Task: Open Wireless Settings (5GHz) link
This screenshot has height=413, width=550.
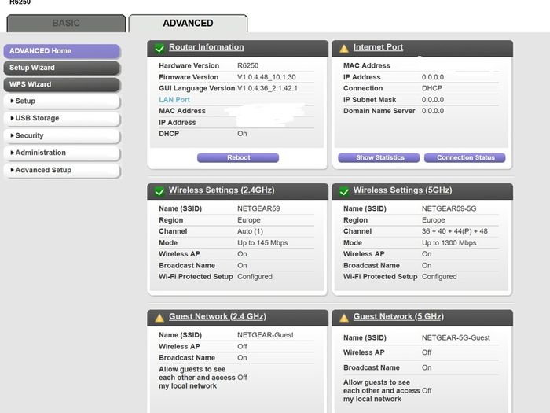Action: [402, 190]
